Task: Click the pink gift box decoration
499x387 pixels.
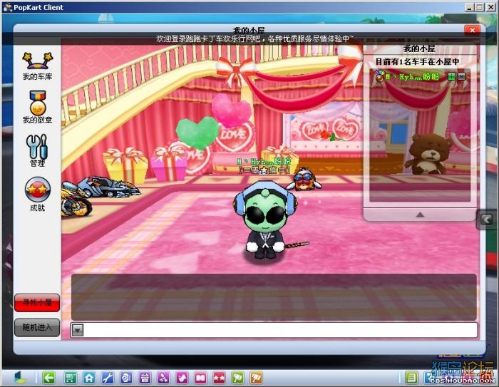Action: [169, 162]
